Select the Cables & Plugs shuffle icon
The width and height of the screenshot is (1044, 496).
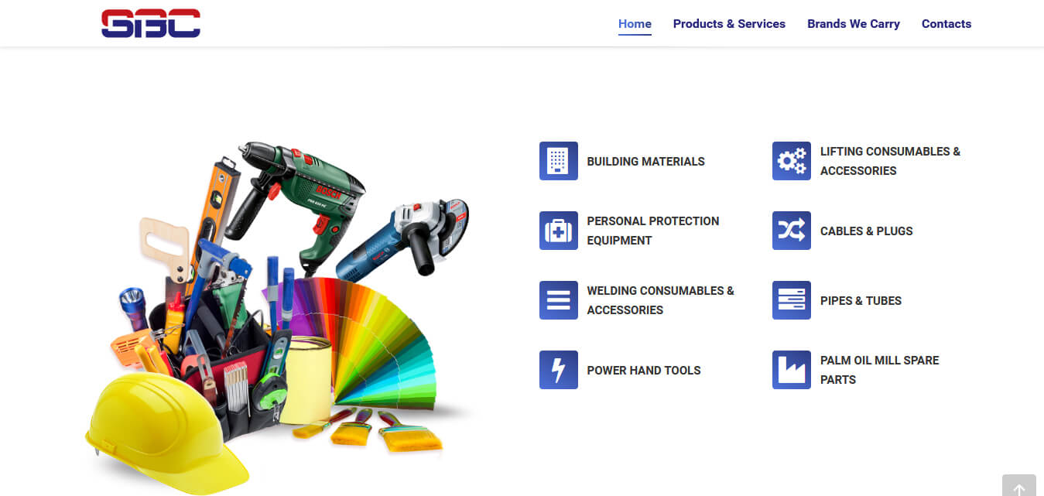pyautogui.click(x=791, y=231)
